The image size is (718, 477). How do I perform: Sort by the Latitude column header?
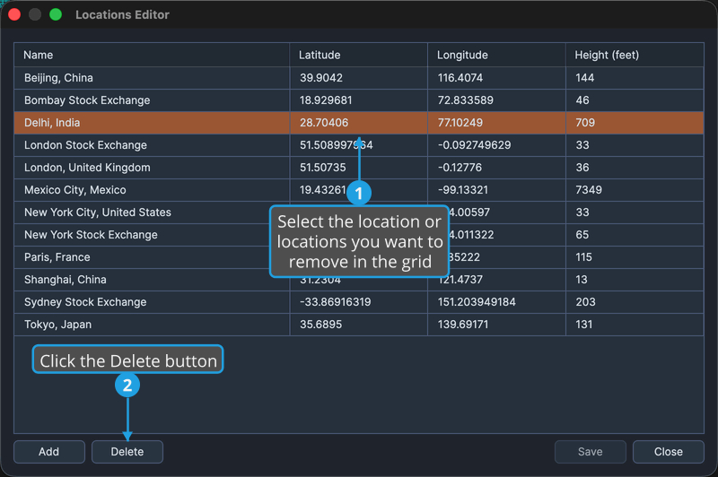(358, 55)
